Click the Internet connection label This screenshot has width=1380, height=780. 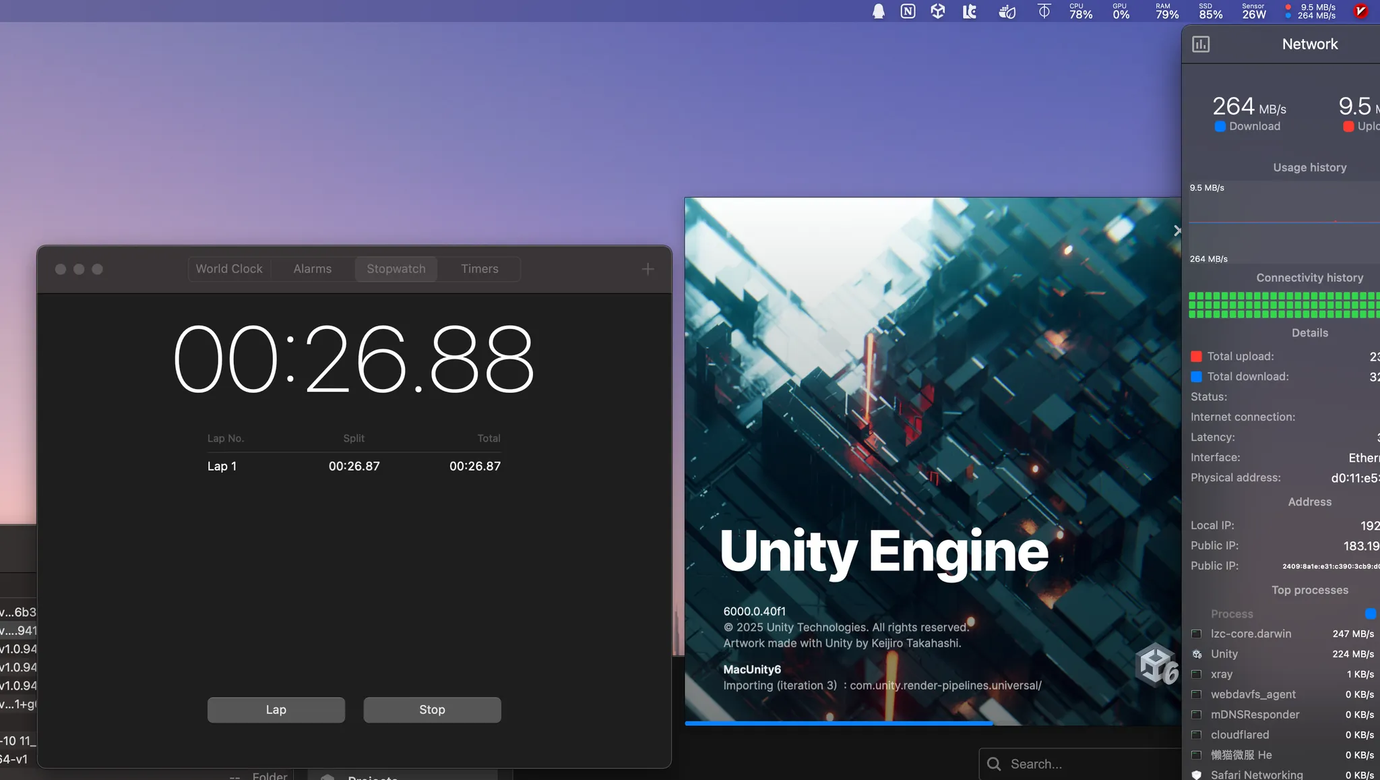1243,417
